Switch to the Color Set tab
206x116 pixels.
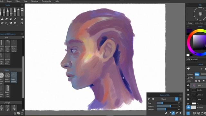click(199, 23)
